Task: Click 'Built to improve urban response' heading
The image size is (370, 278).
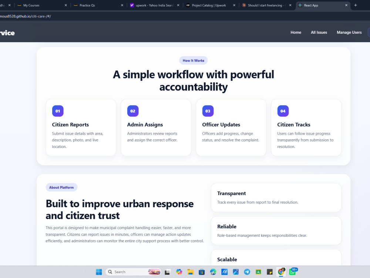Action: pyautogui.click(x=120, y=210)
